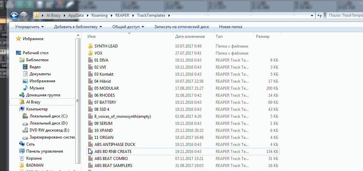Open the Упорядочить menu
The image size is (363, 171).
click(x=29, y=27)
